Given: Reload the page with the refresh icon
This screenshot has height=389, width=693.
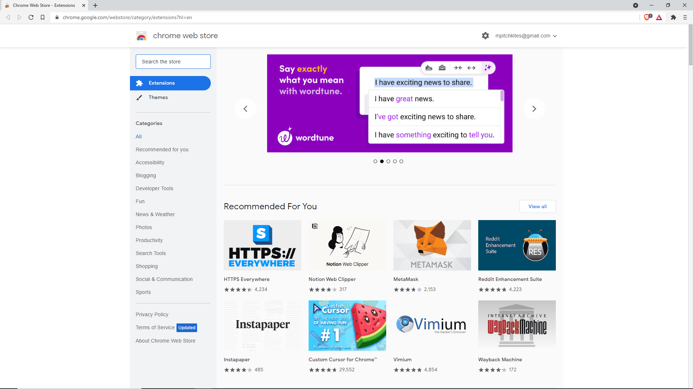Looking at the screenshot, I should 31,17.
